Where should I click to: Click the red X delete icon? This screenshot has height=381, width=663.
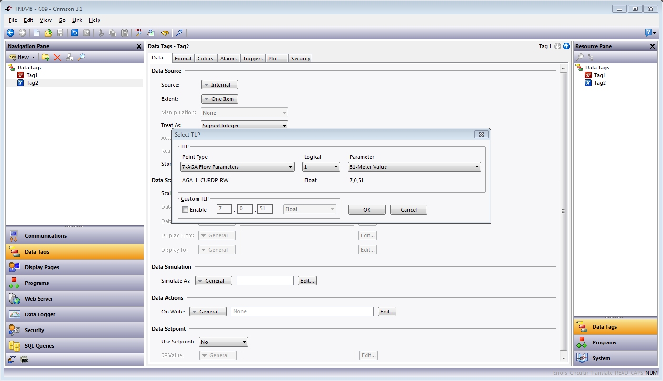click(58, 57)
